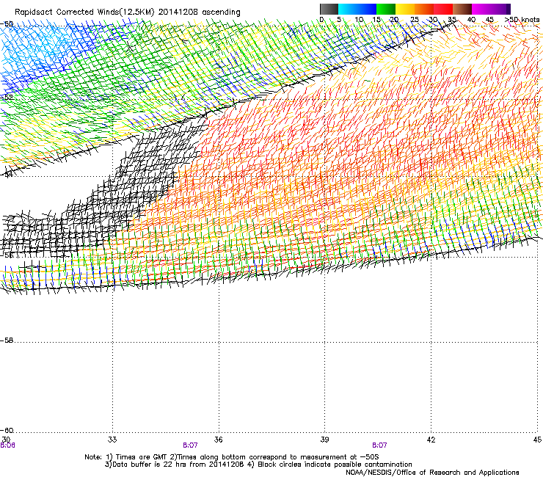Click legend tick label 45
Viewport: 543px width, 477px height.
[x=489, y=20]
